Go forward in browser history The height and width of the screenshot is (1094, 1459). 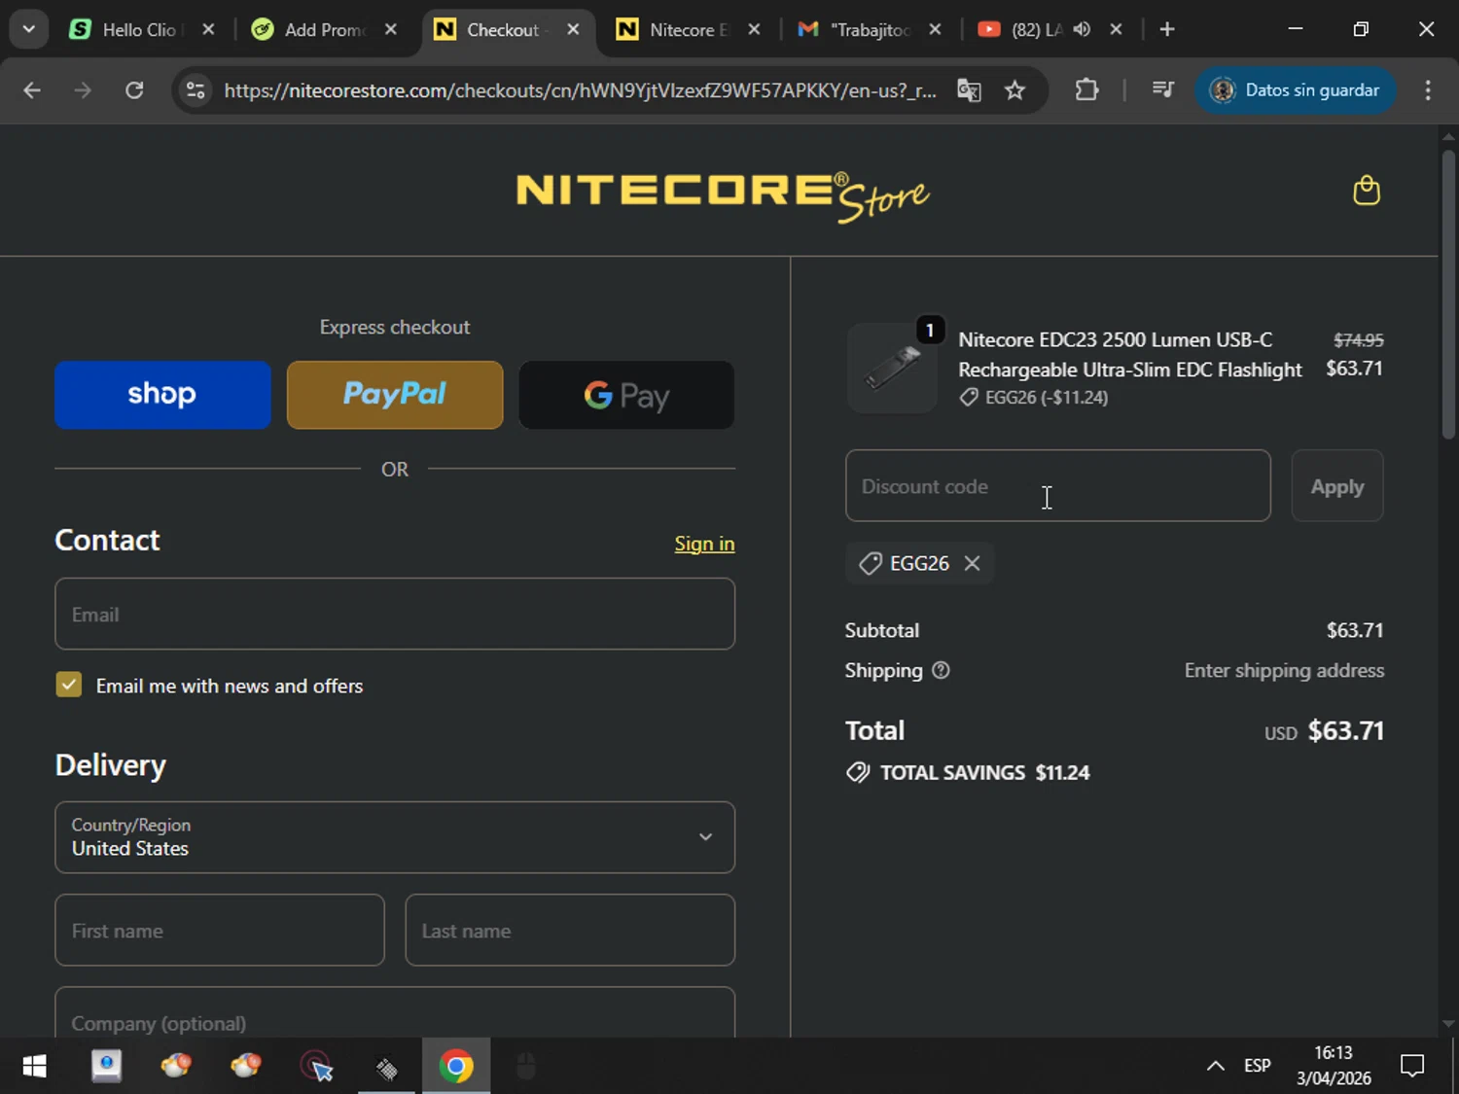click(83, 90)
